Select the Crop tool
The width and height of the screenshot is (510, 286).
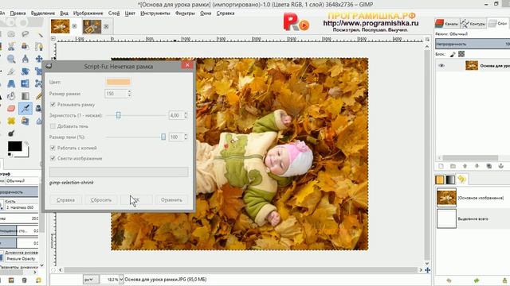coord(11,71)
